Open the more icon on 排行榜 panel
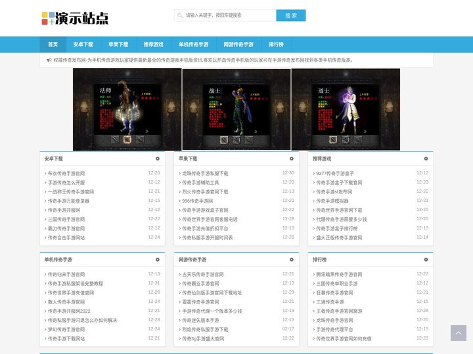 pos(426,260)
